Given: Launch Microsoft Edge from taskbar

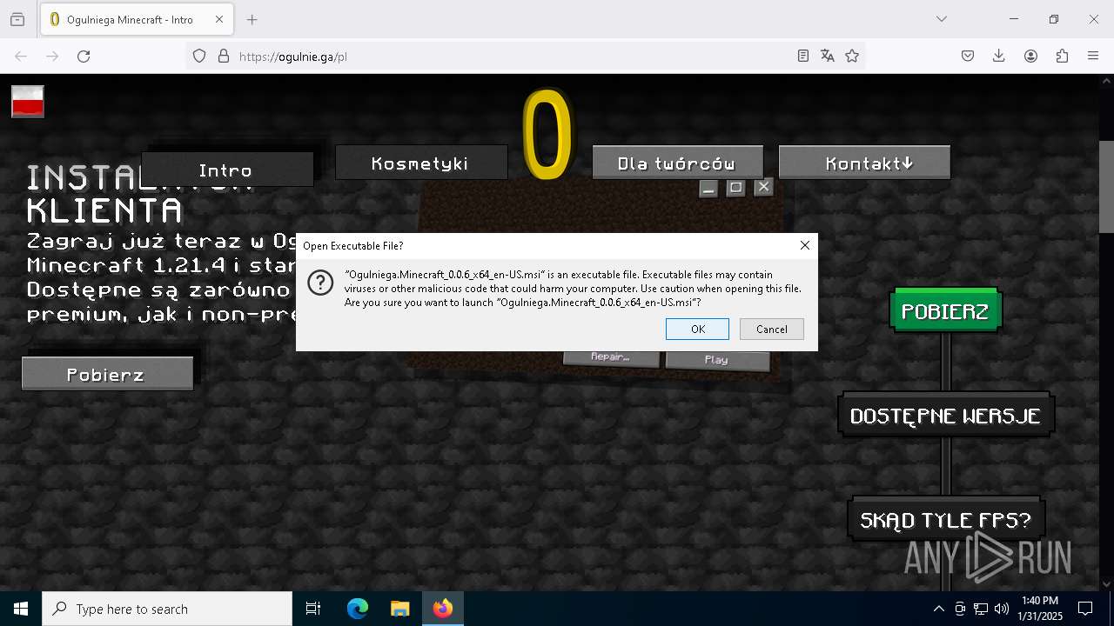Looking at the screenshot, I should click(x=358, y=609).
